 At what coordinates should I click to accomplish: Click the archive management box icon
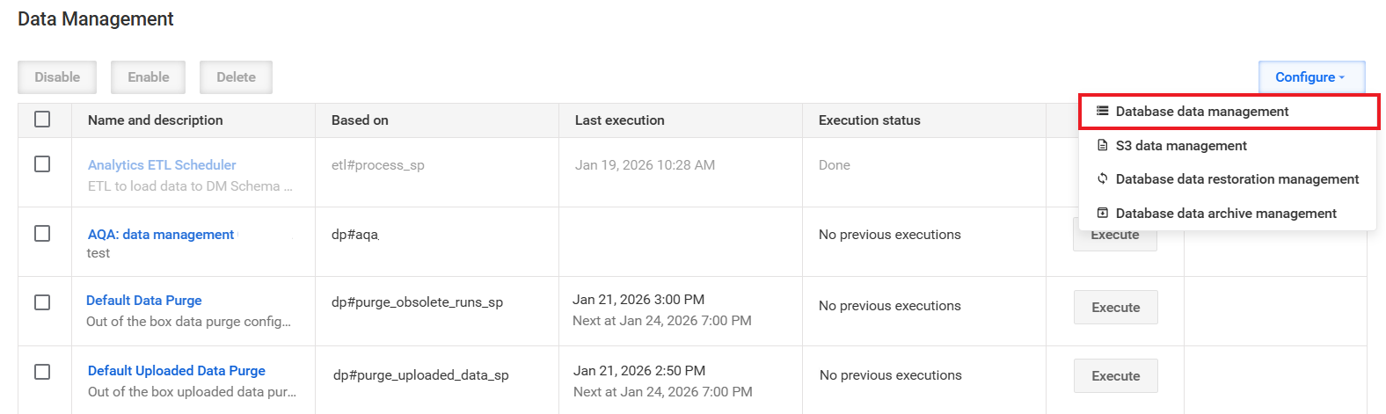tap(1102, 214)
